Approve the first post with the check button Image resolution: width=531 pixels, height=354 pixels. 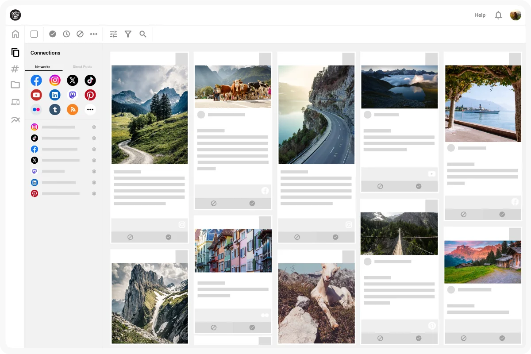point(169,237)
